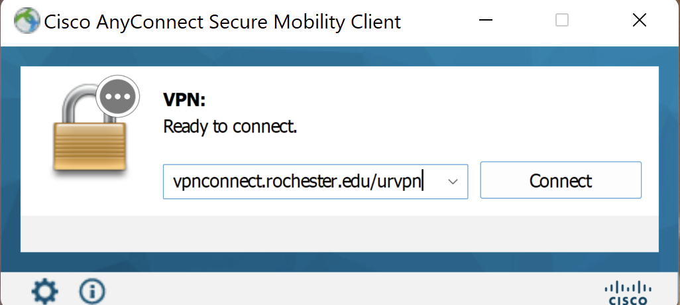Expand the VPN server address dropdown
This screenshot has width=680, height=305.
(453, 182)
